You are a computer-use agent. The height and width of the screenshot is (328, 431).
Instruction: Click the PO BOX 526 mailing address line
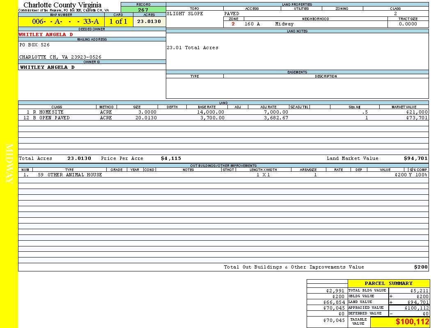click(34, 45)
